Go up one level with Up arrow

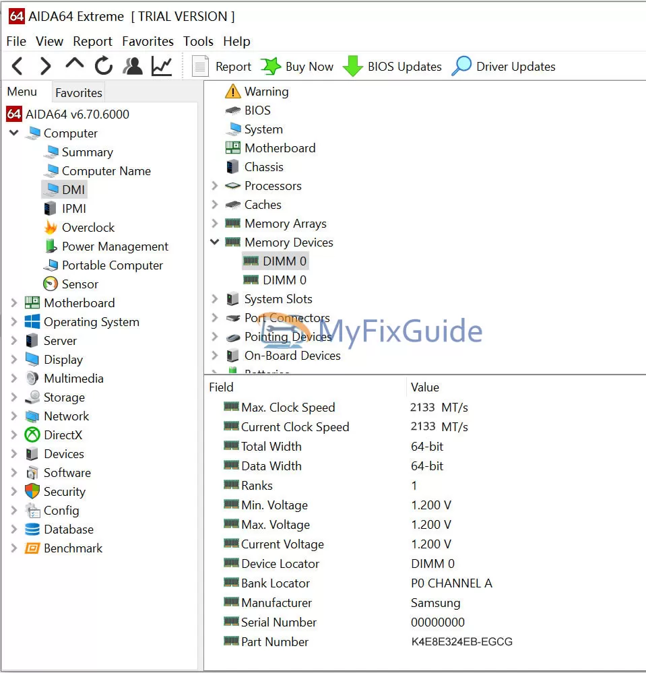tap(75, 65)
